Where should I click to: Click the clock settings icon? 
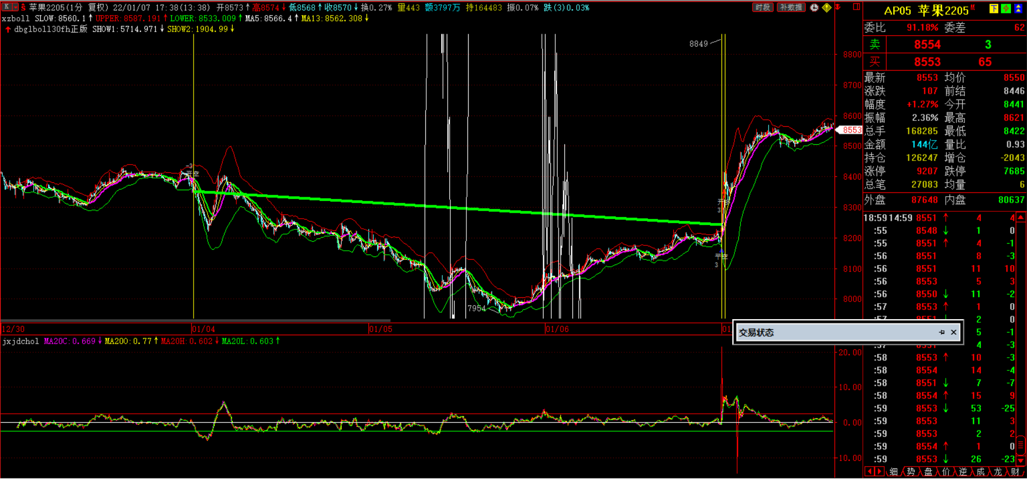point(814,7)
